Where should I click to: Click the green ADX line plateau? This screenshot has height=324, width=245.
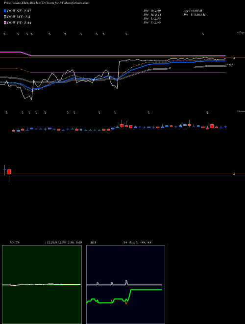pos(146,290)
